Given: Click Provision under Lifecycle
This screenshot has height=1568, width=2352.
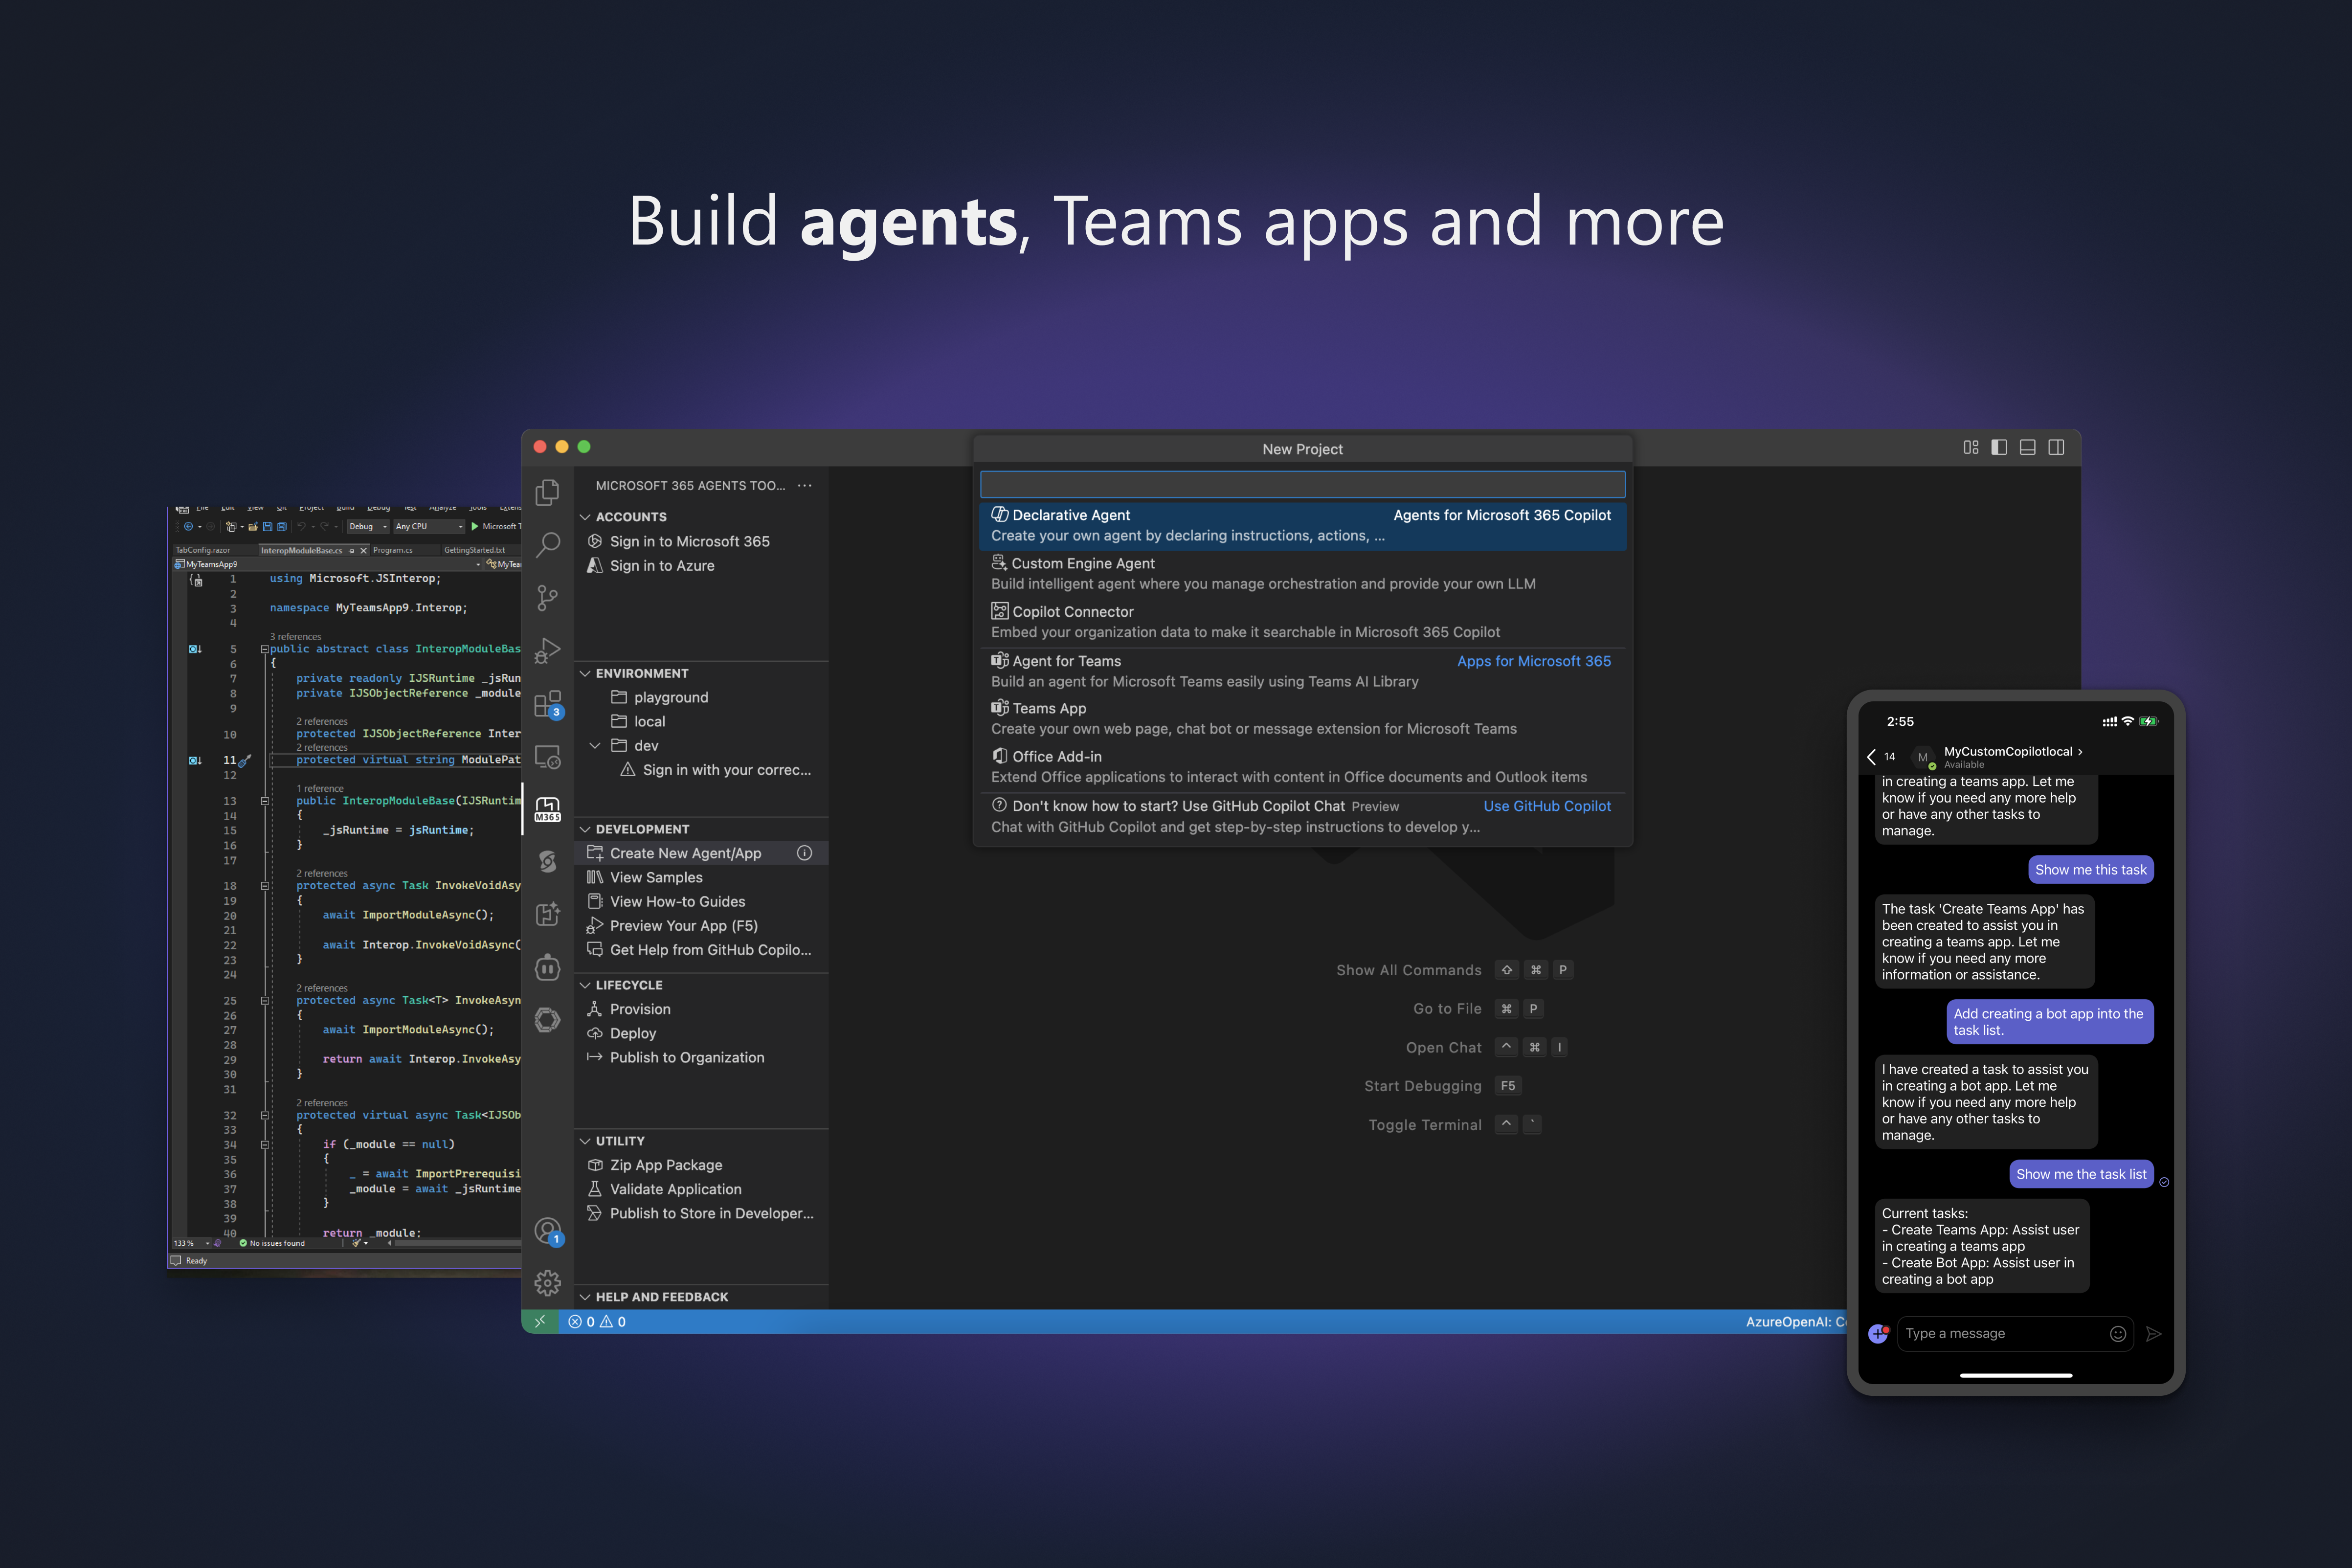Looking at the screenshot, I should click(x=640, y=1010).
